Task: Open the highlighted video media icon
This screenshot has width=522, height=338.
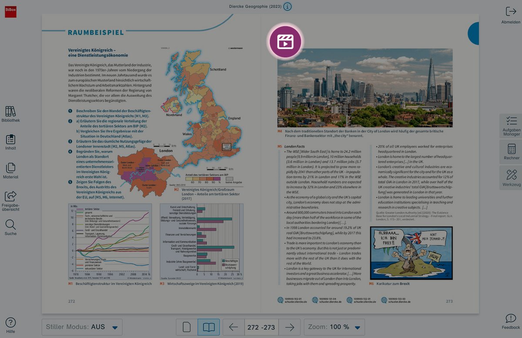Action: (285, 42)
